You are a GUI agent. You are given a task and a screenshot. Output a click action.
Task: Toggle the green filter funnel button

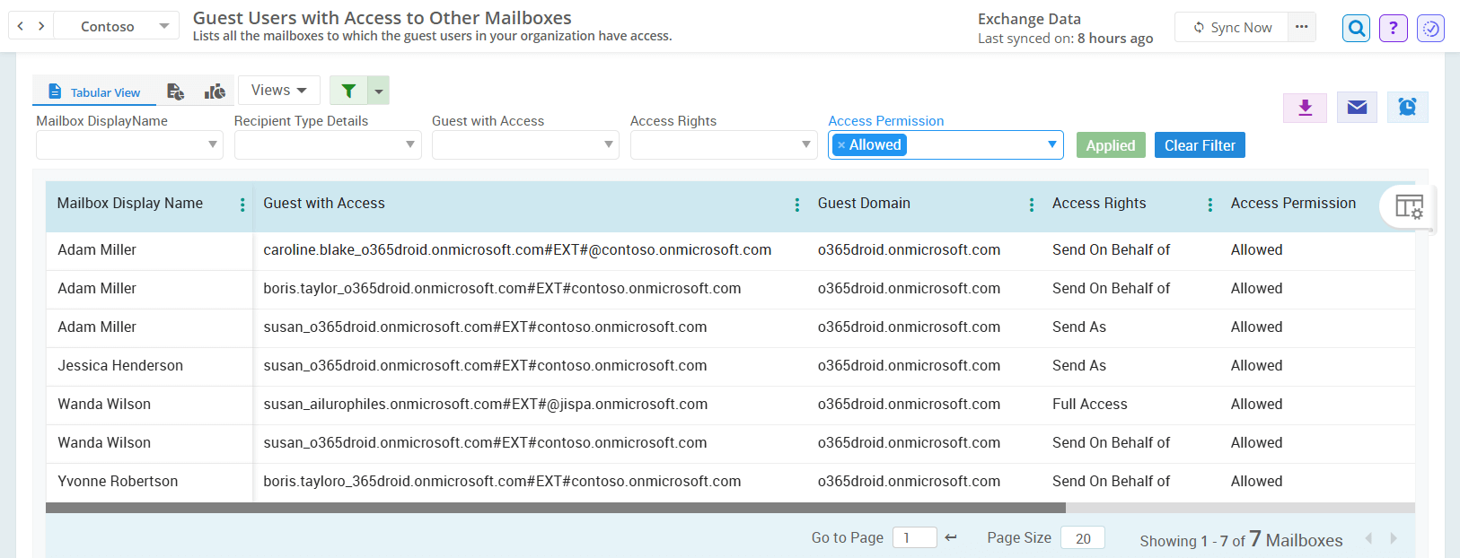pyautogui.click(x=348, y=91)
